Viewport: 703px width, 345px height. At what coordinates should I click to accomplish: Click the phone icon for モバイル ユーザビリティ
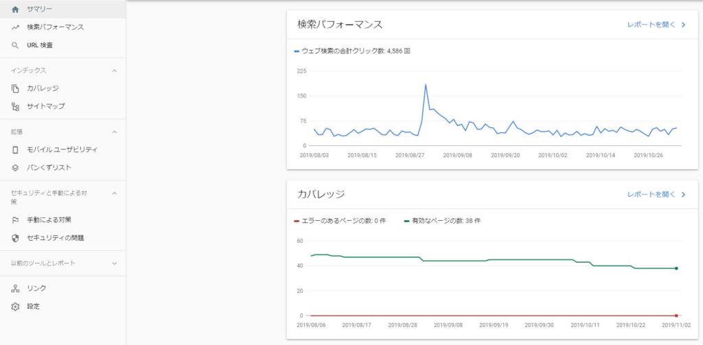coord(15,150)
